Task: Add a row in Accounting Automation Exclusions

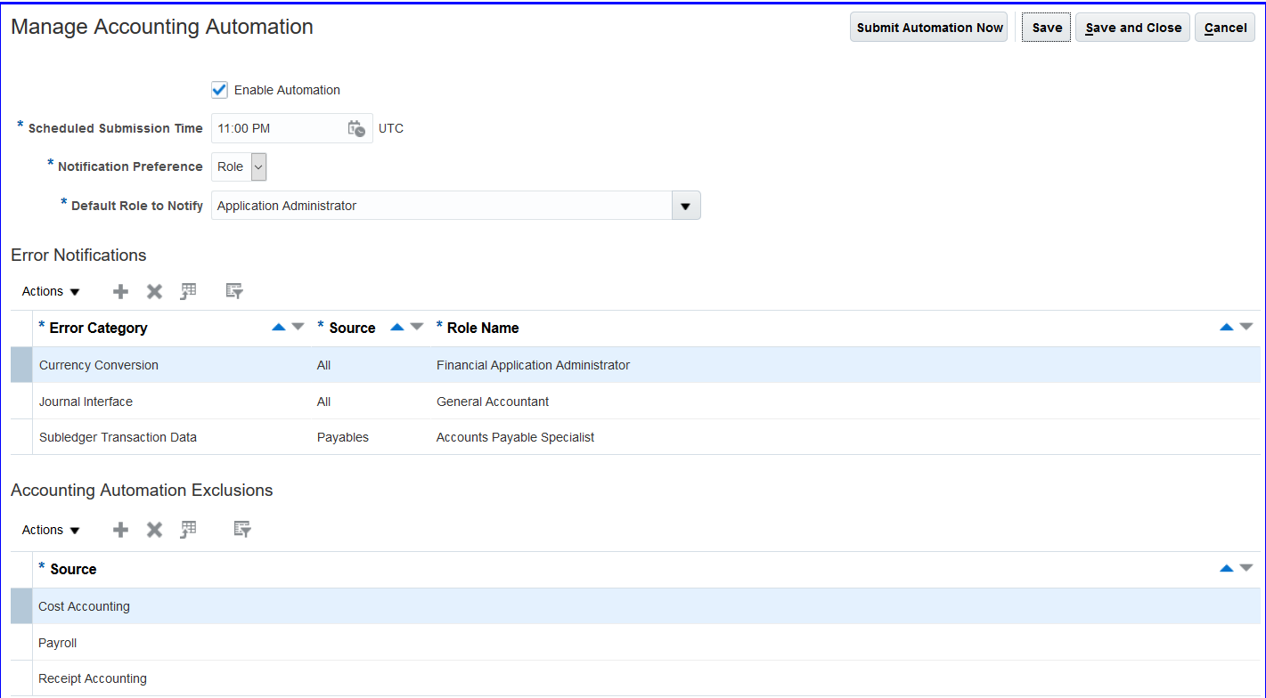Action: (x=120, y=530)
